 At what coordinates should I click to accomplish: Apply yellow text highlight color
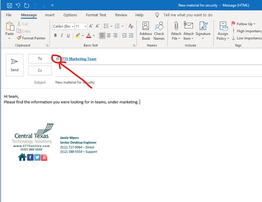tap(78, 35)
